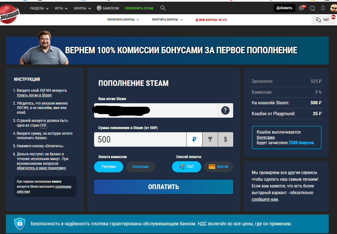
Task: Expand ПОЛУЧИТЬ БОНУСЫ dropdown
Action: point(167,20)
